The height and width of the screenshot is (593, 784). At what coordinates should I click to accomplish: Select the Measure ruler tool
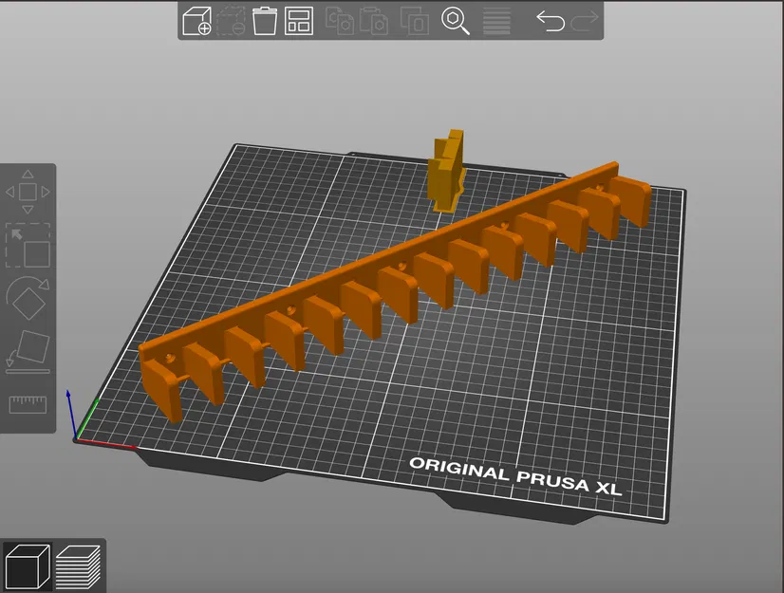tap(28, 404)
